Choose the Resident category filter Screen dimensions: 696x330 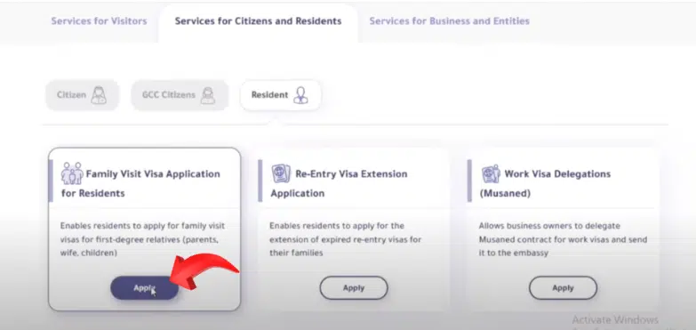coord(281,95)
